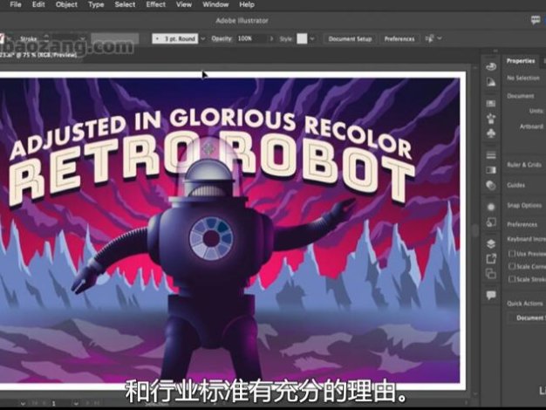Open the brush definition dropdown arrow

(x=203, y=38)
